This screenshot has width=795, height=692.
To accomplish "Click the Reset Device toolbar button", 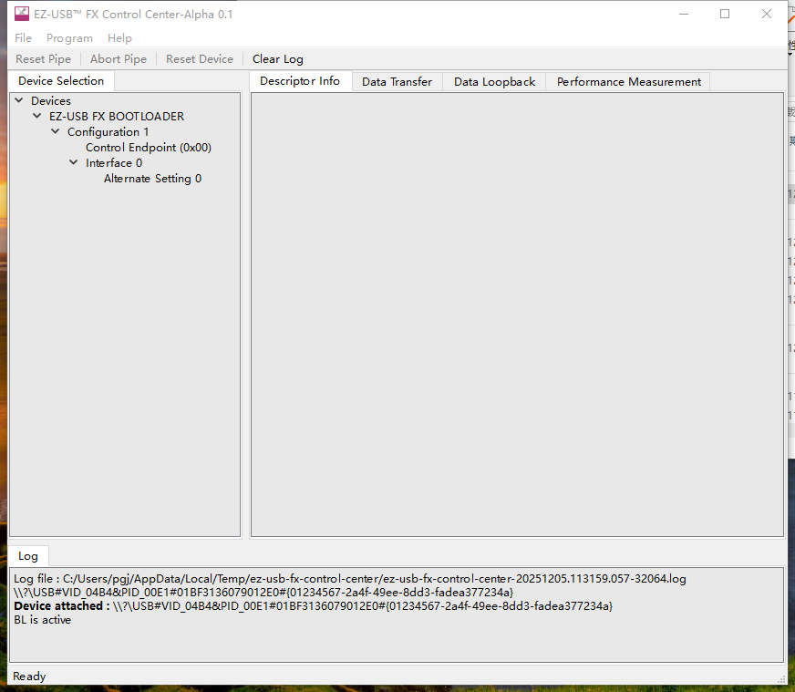I will (200, 59).
